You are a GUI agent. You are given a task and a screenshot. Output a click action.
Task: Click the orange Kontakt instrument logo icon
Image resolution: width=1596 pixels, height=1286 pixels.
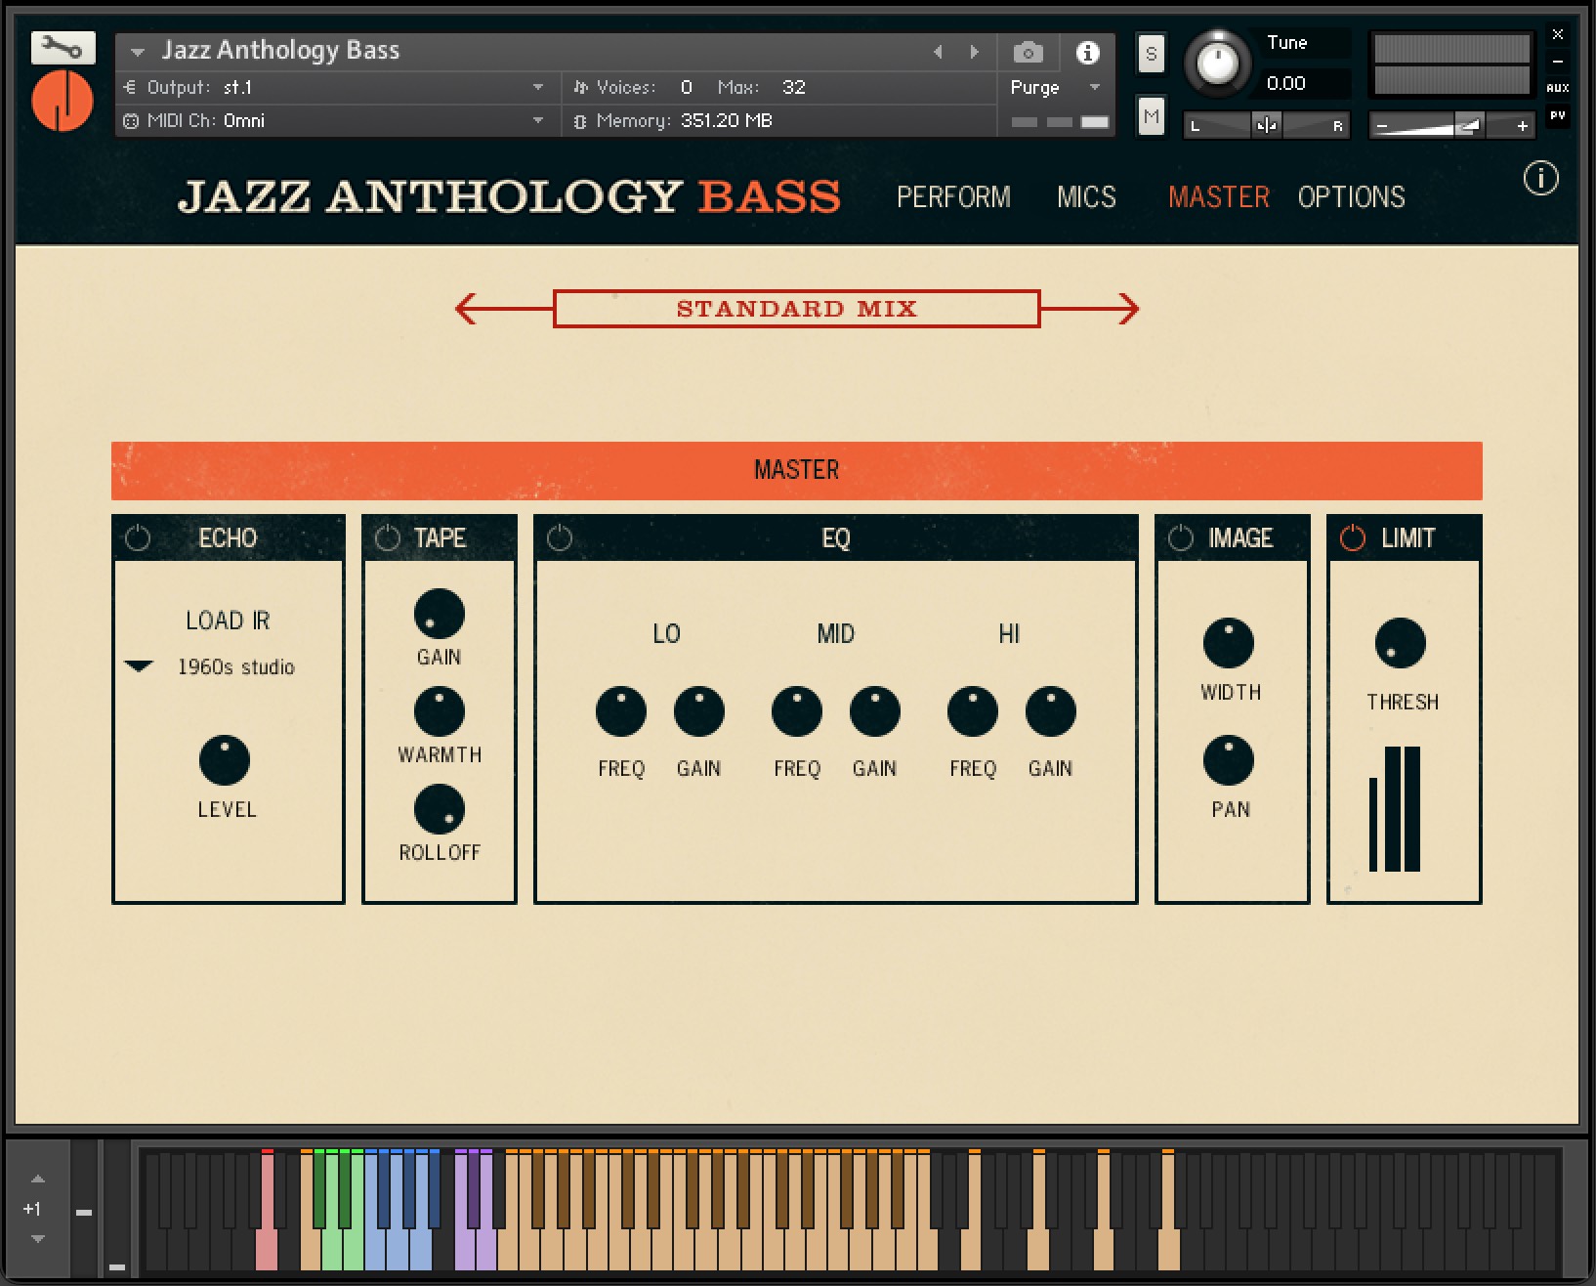coord(63,99)
